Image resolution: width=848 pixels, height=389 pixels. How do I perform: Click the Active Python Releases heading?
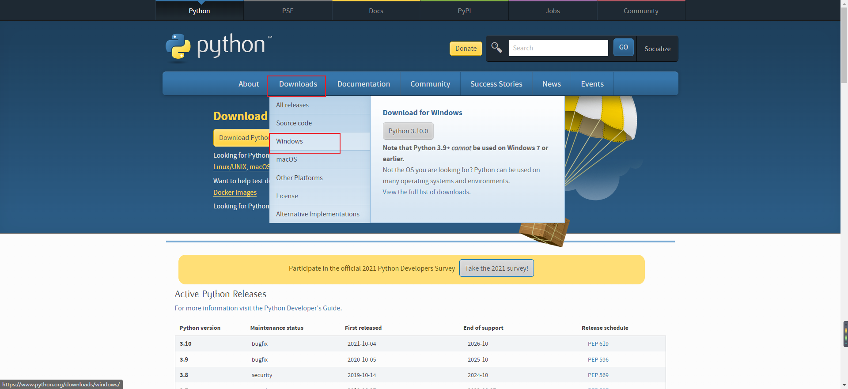(220, 294)
